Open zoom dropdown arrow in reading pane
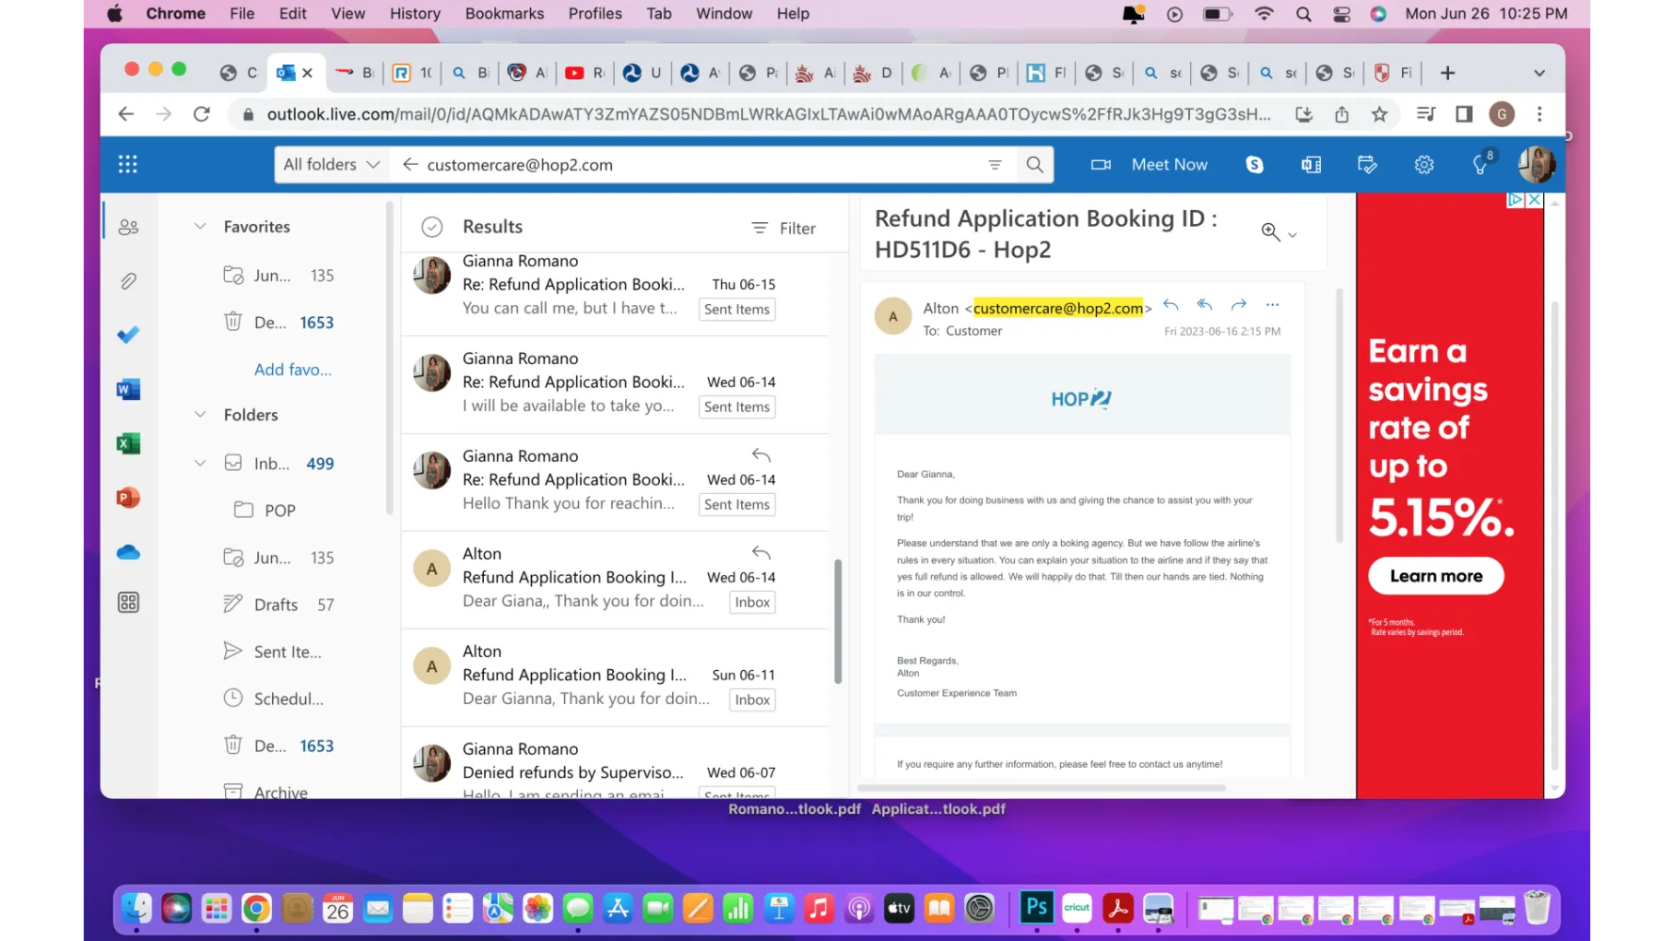 coord(1293,234)
